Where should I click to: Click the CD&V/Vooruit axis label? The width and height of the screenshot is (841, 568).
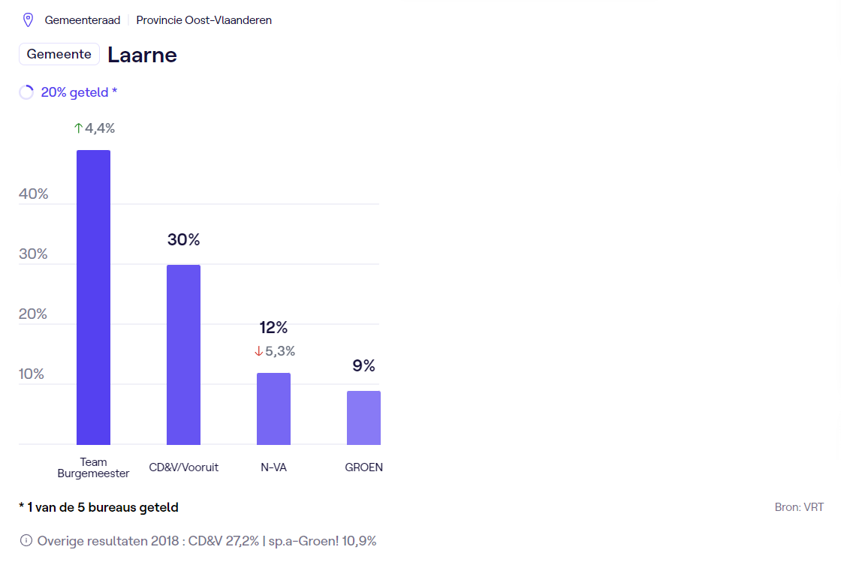[183, 467]
